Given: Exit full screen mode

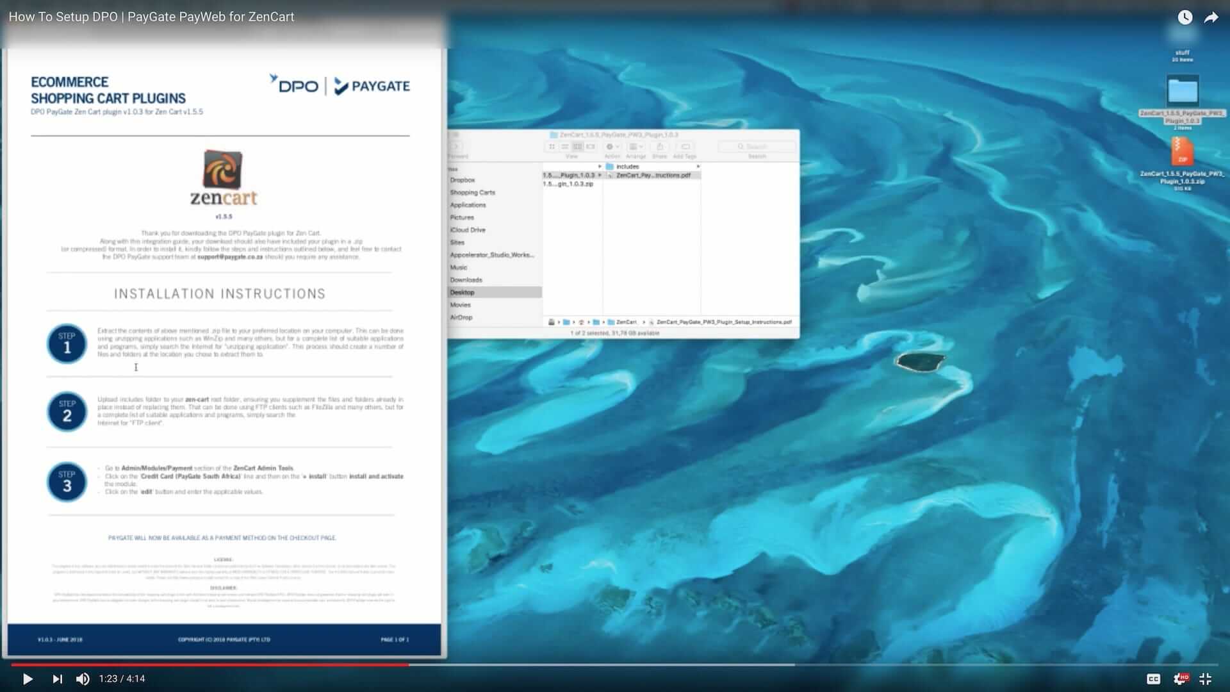Looking at the screenshot, I should 1205,679.
